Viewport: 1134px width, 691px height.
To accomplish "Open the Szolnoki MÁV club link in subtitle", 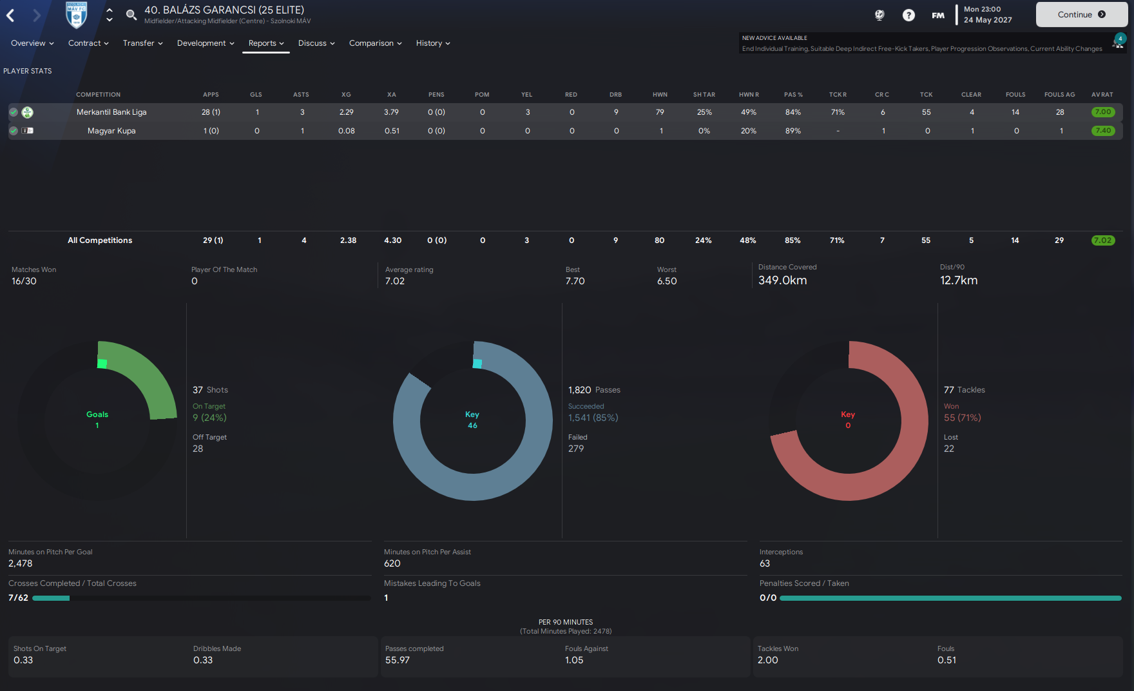I will (x=291, y=21).
